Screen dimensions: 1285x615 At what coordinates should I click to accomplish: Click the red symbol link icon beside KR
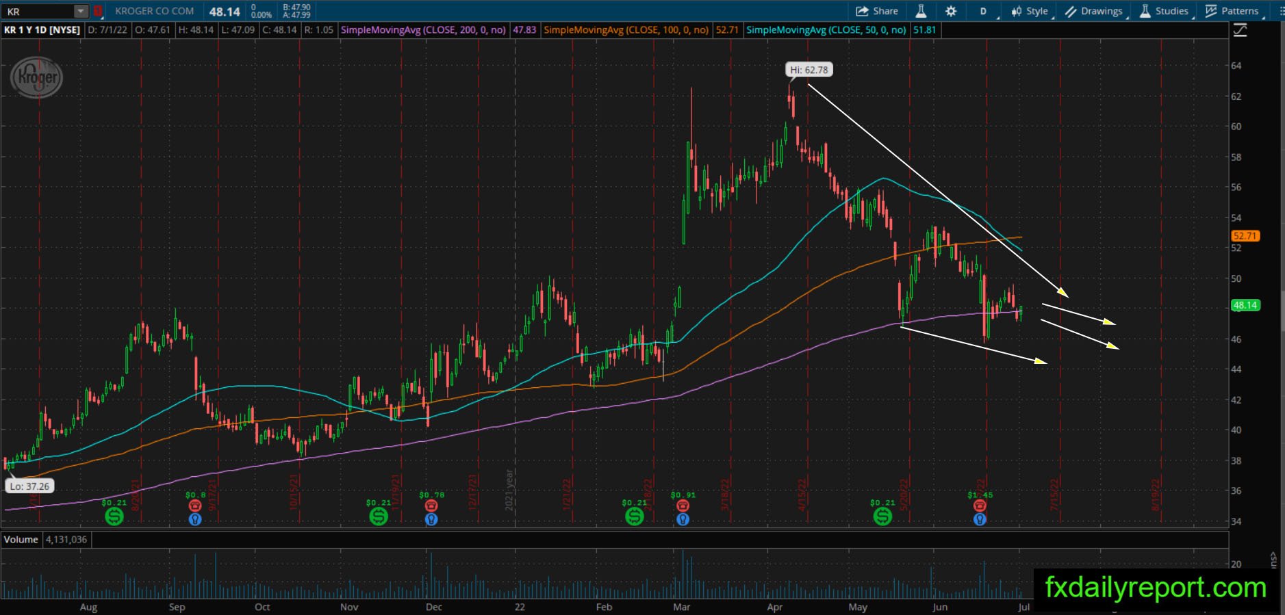[x=98, y=11]
